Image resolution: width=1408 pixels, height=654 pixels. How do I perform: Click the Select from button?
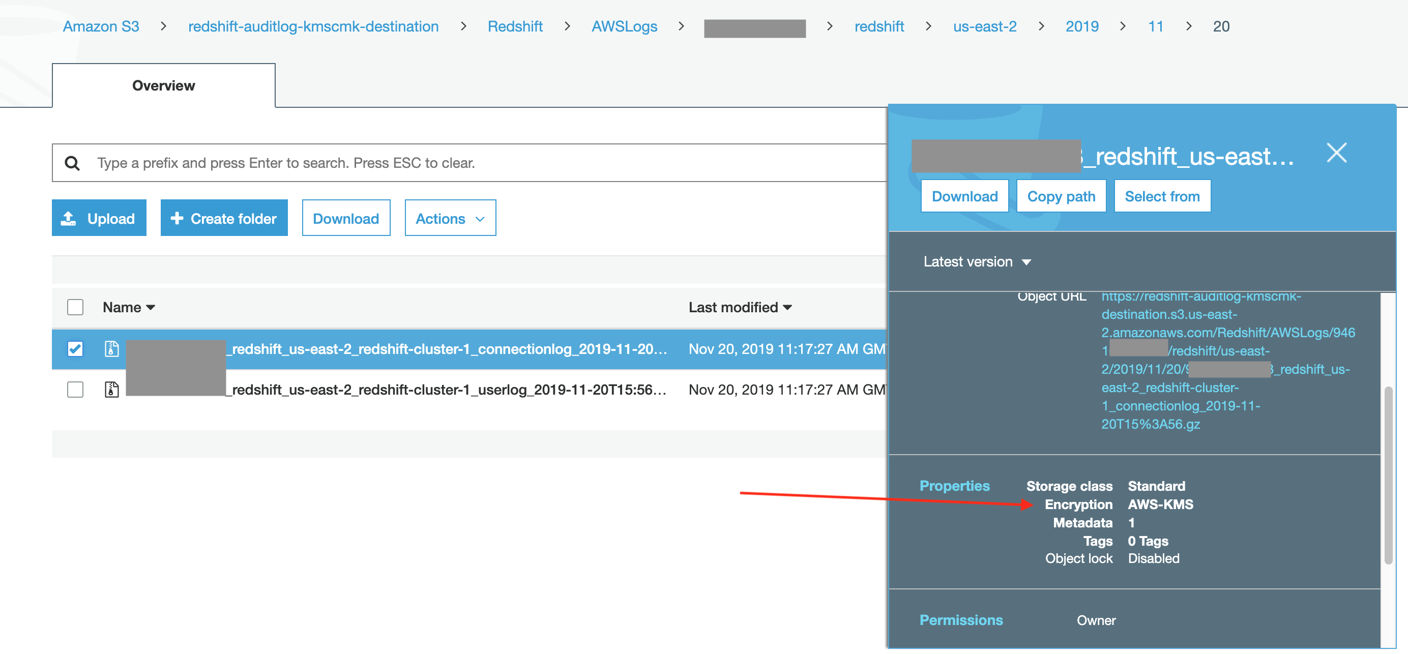tap(1162, 196)
